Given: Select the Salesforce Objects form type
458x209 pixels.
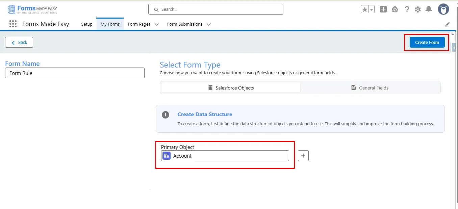Looking at the screenshot, I should [x=231, y=88].
